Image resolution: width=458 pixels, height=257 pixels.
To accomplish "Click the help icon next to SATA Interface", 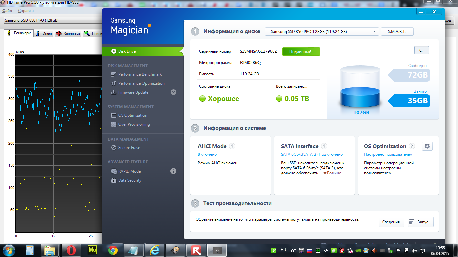I will coord(324,146).
